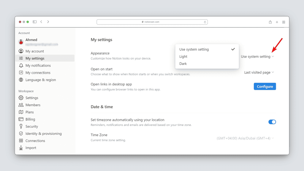Choose Light from appearance options
Viewport: 304px width, 171px height.
tap(183, 56)
